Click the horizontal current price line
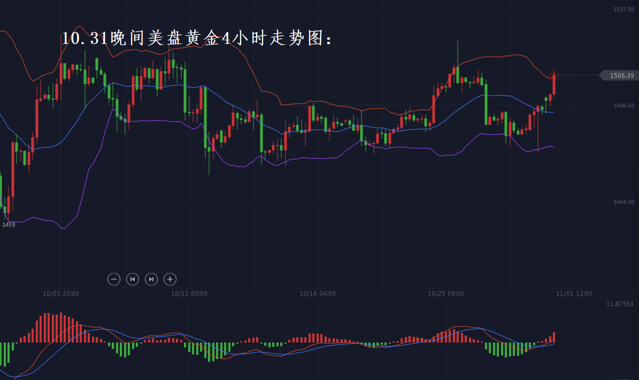The width and height of the screenshot is (639, 380). point(576,75)
